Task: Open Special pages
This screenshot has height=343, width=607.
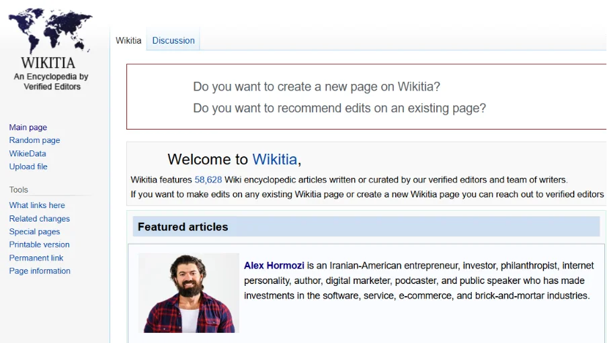Action: click(34, 232)
